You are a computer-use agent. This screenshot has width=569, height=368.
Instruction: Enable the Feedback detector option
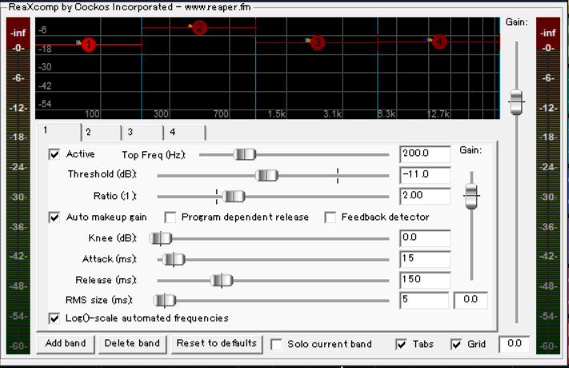coord(330,217)
